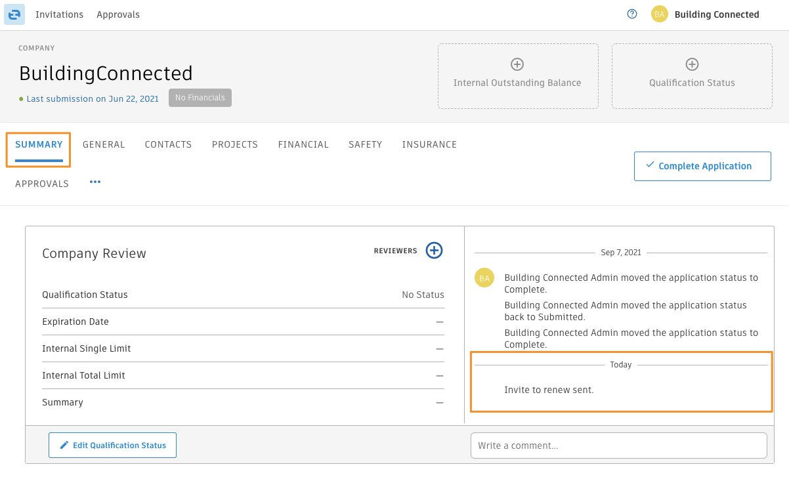Switch to the Contacts tab
Screen dimensions: 789x477
click(x=168, y=144)
